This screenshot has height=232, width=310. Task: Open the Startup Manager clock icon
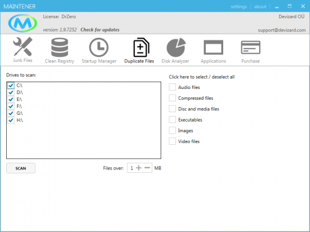99,47
